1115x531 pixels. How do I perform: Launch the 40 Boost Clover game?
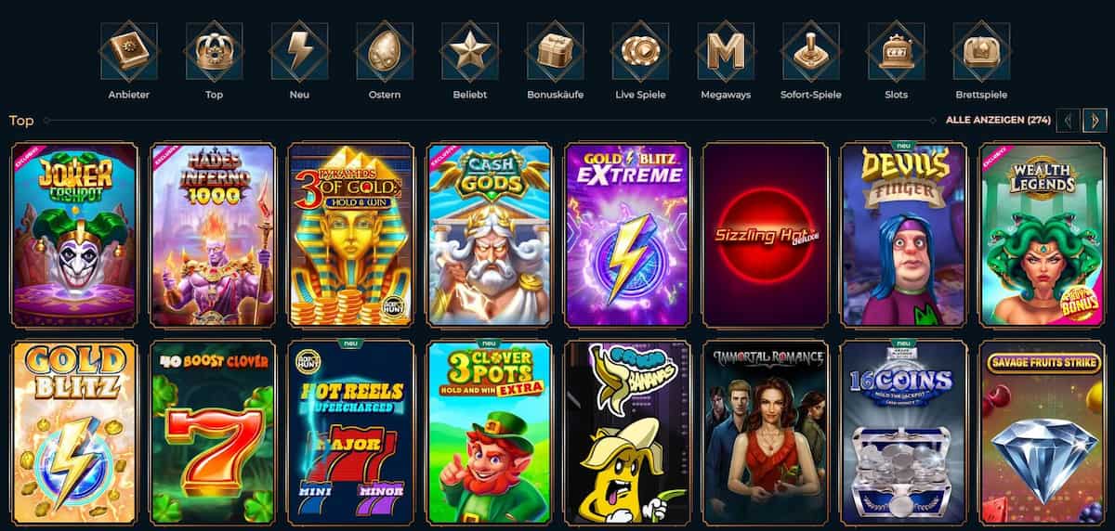click(x=213, y=433)
